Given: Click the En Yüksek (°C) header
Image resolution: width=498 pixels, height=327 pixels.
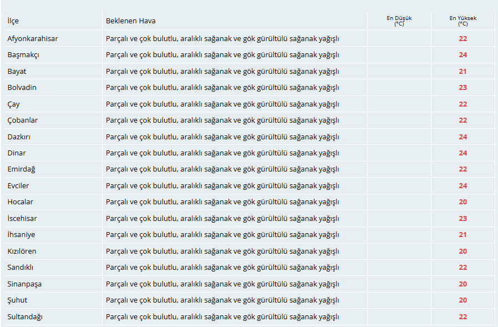Looking at the screenshot, I should pos(463,21).
